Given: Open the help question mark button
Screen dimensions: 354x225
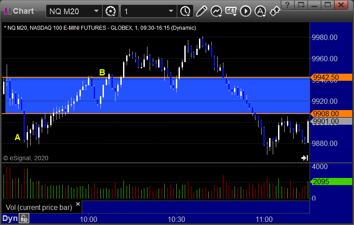Looking at the screenshot, I should (288, 5).
